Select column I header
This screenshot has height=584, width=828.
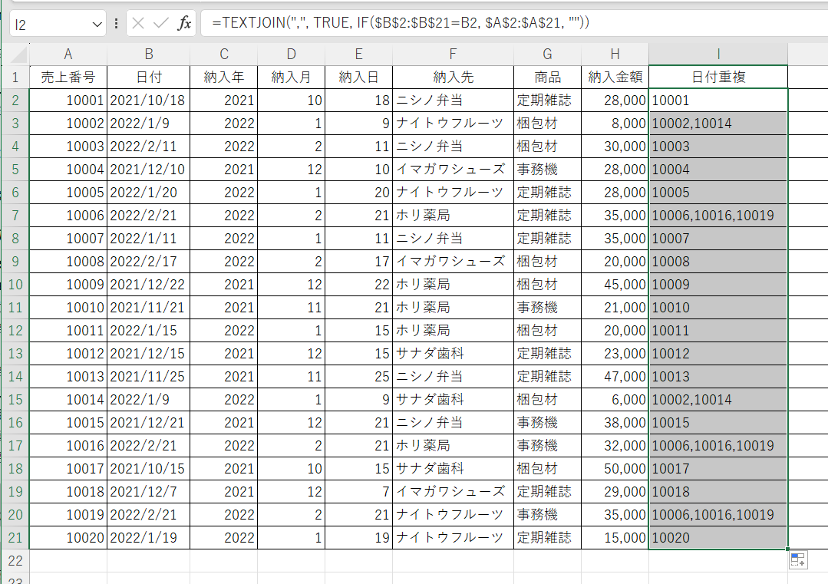(718, 54)
